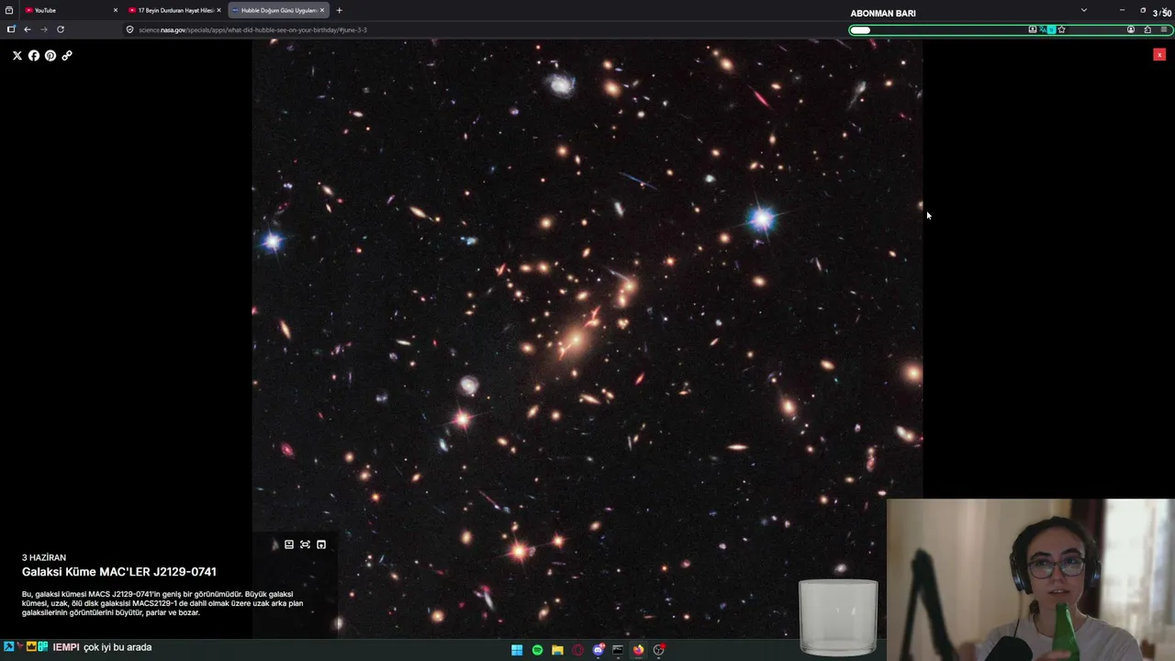Click the first image viewer control icon
Screen dimensions: 1175x661
click(x=289, y=544)
